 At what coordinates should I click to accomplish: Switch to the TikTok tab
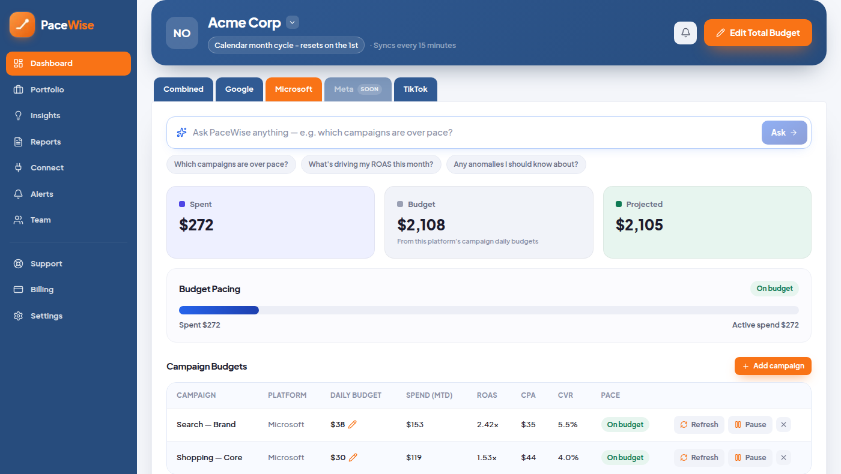click(416, 89)
